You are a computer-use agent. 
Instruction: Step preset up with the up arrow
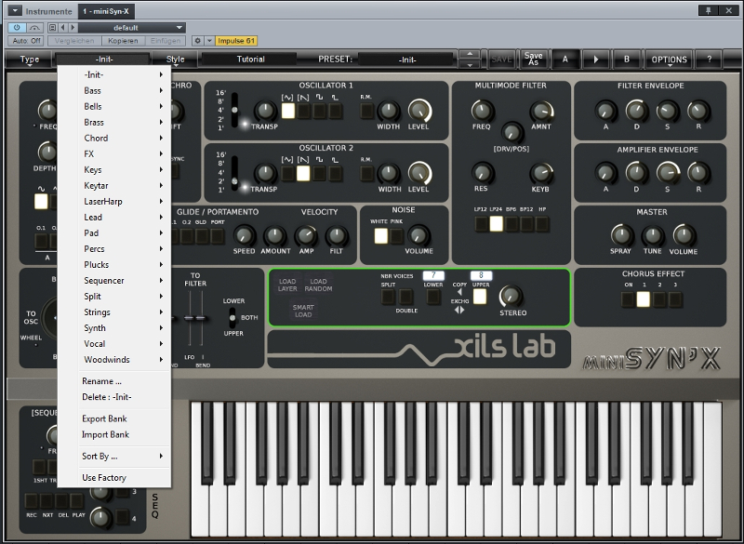point(470,54)
